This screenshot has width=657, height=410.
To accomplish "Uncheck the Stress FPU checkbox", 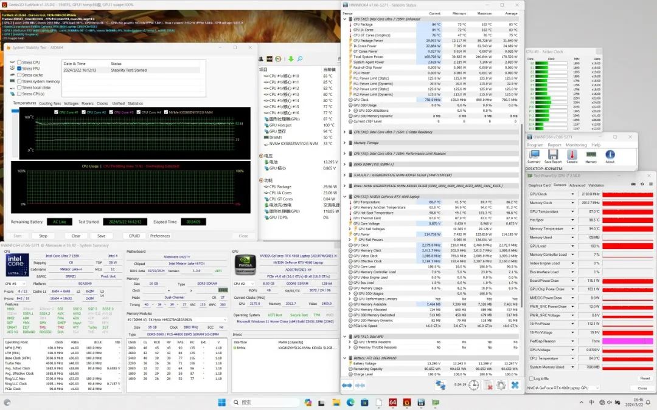I will pyautogui.click(x=19, y=69).
